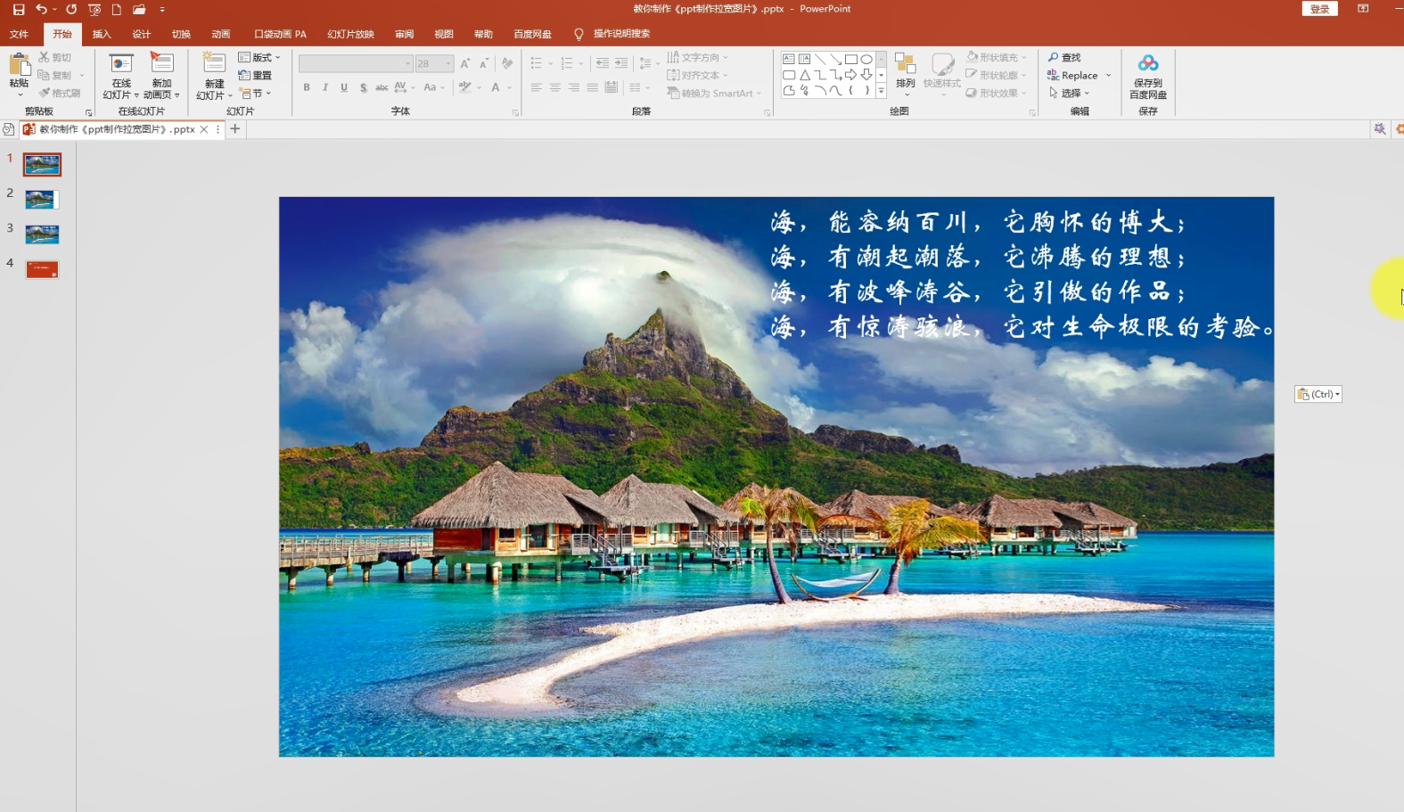Open the 形状效果 shape effects dropdown
1404x812 pixels.
(x=997, y=93)
